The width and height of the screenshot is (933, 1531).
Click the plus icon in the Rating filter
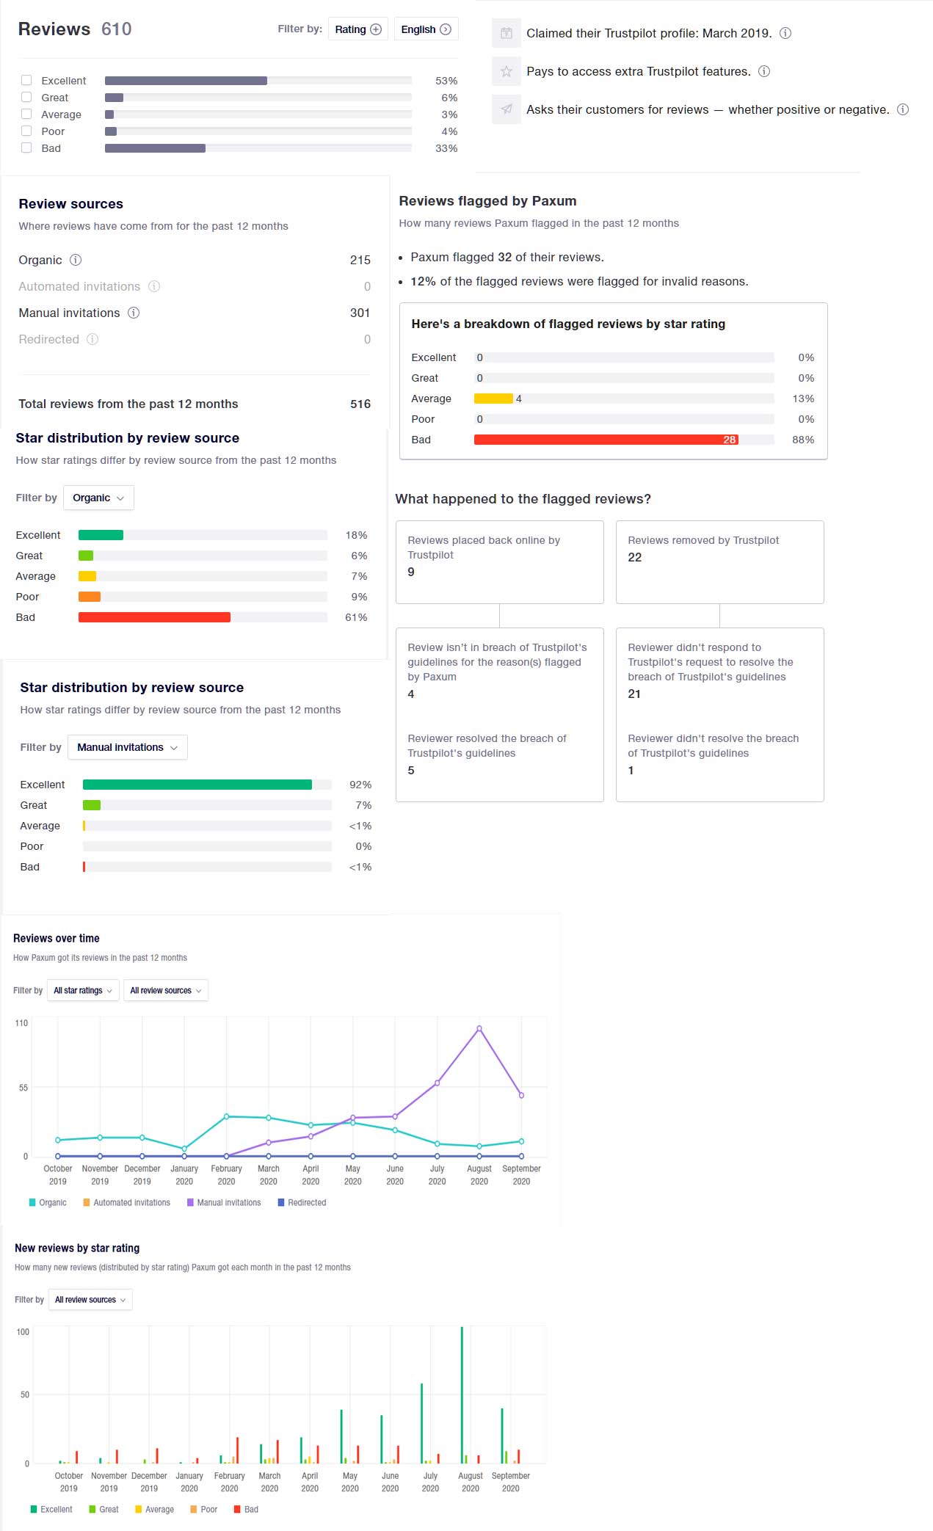point(376,29)
